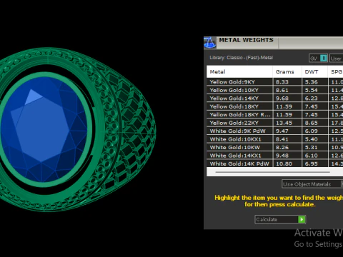The width and height of the screenshot is (343, 257).
Task: Select the White Gold:14K PdW row
Action: point(275,163)
